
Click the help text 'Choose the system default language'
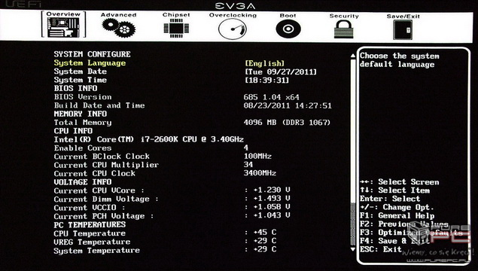click(400, 60)
